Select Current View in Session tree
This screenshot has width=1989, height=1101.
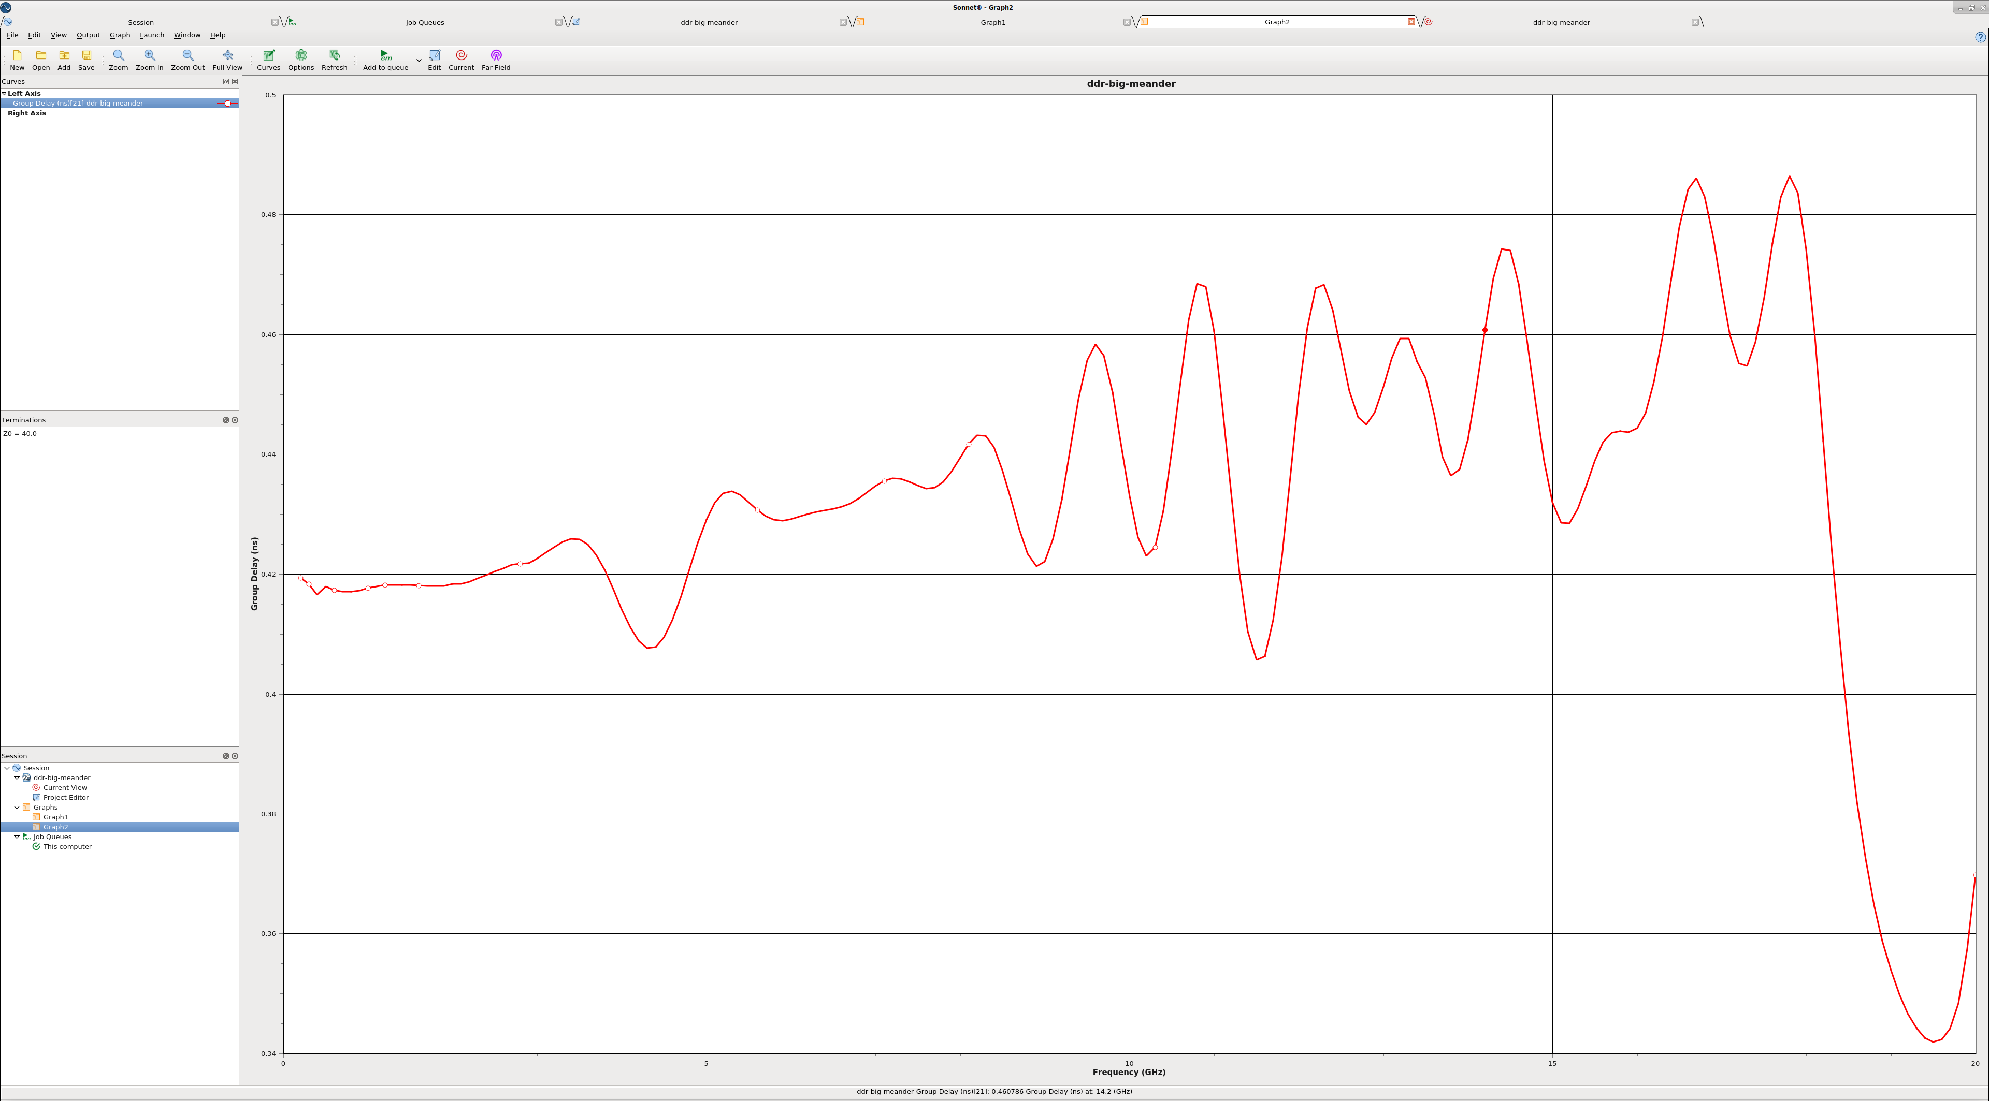pos(65,788)
